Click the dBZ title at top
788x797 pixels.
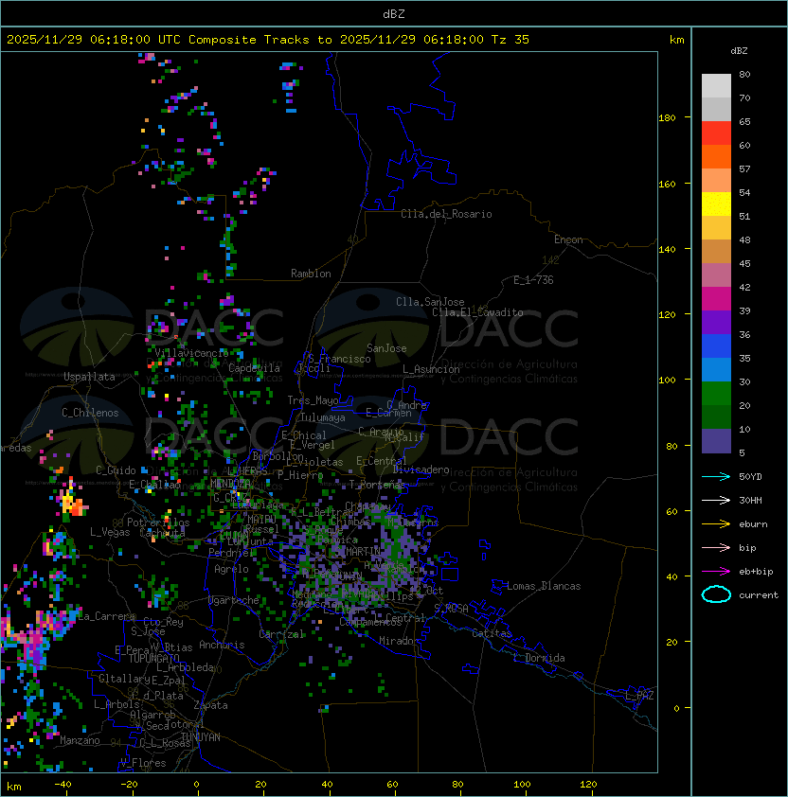pos(394,13)
